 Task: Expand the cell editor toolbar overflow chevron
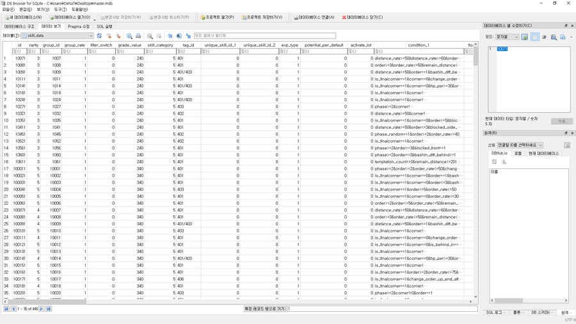coord(572,36)
